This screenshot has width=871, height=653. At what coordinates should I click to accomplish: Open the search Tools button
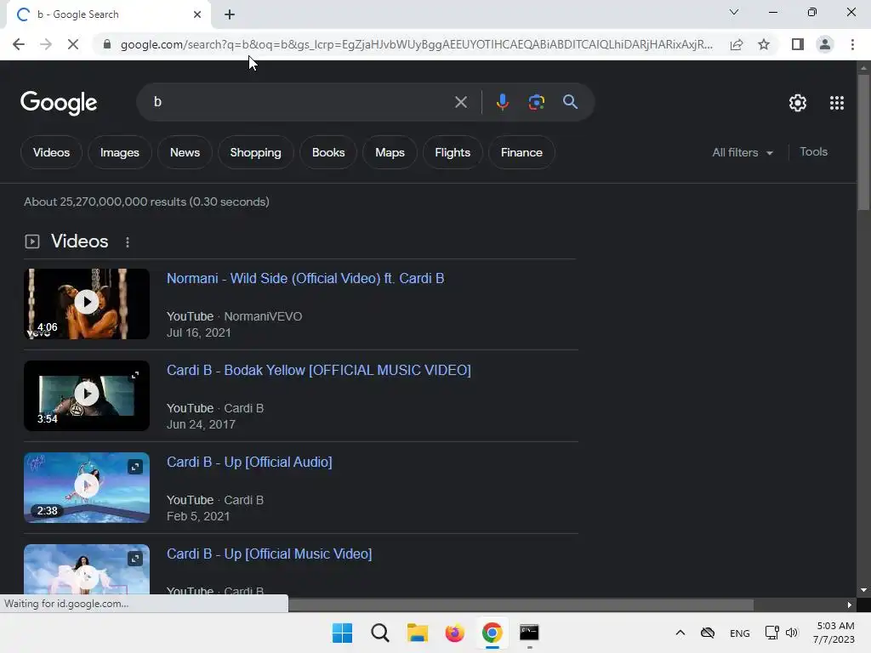point(813,151)
